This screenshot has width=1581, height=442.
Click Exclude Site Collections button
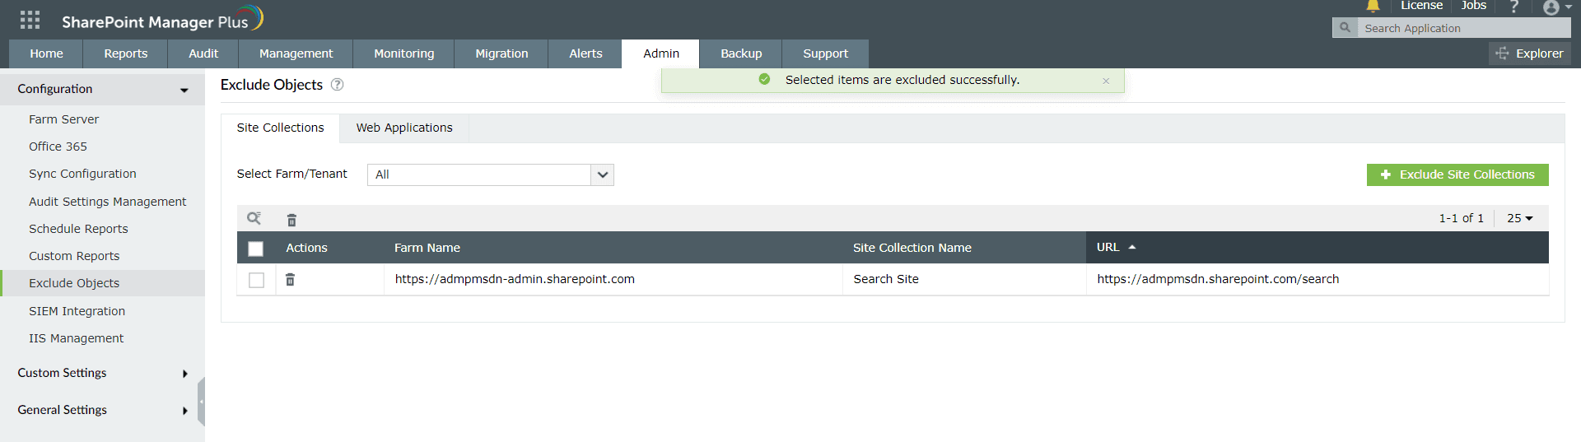click(x=1457, y=174)
